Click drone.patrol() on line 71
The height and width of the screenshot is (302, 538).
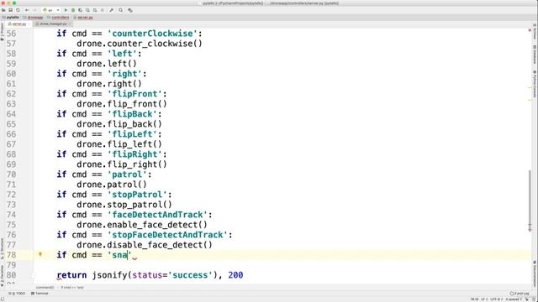[x=112, y=185]
